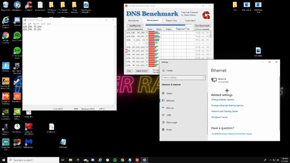Open Change adapter options link
Image resolution: width=290 pixels, height=163 pixels.
pos(222,100)
